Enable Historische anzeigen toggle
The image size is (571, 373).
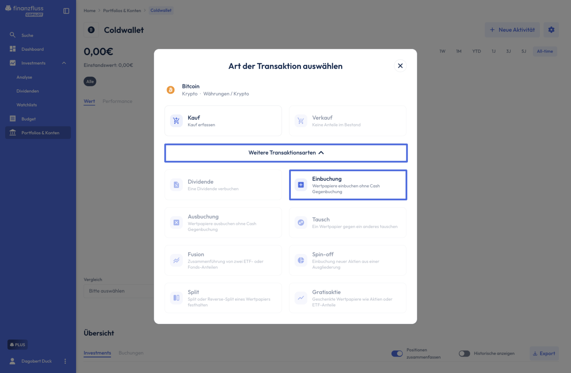(x=464, y=353)
